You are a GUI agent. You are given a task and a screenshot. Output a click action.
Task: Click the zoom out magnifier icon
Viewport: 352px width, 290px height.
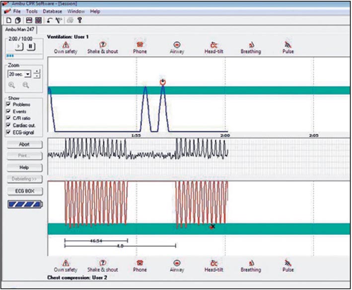[26, 85]
